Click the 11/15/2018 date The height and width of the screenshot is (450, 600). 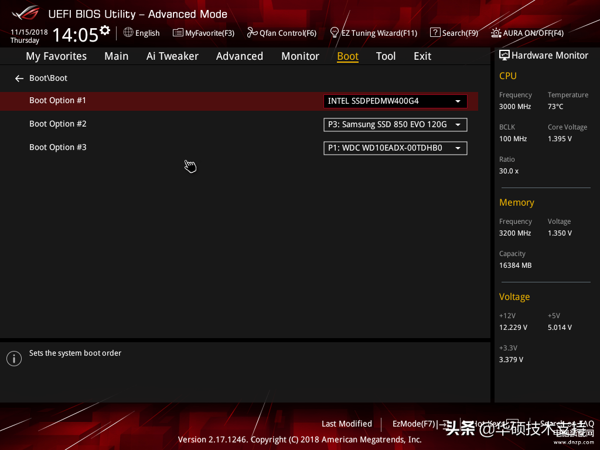(29, 32)
